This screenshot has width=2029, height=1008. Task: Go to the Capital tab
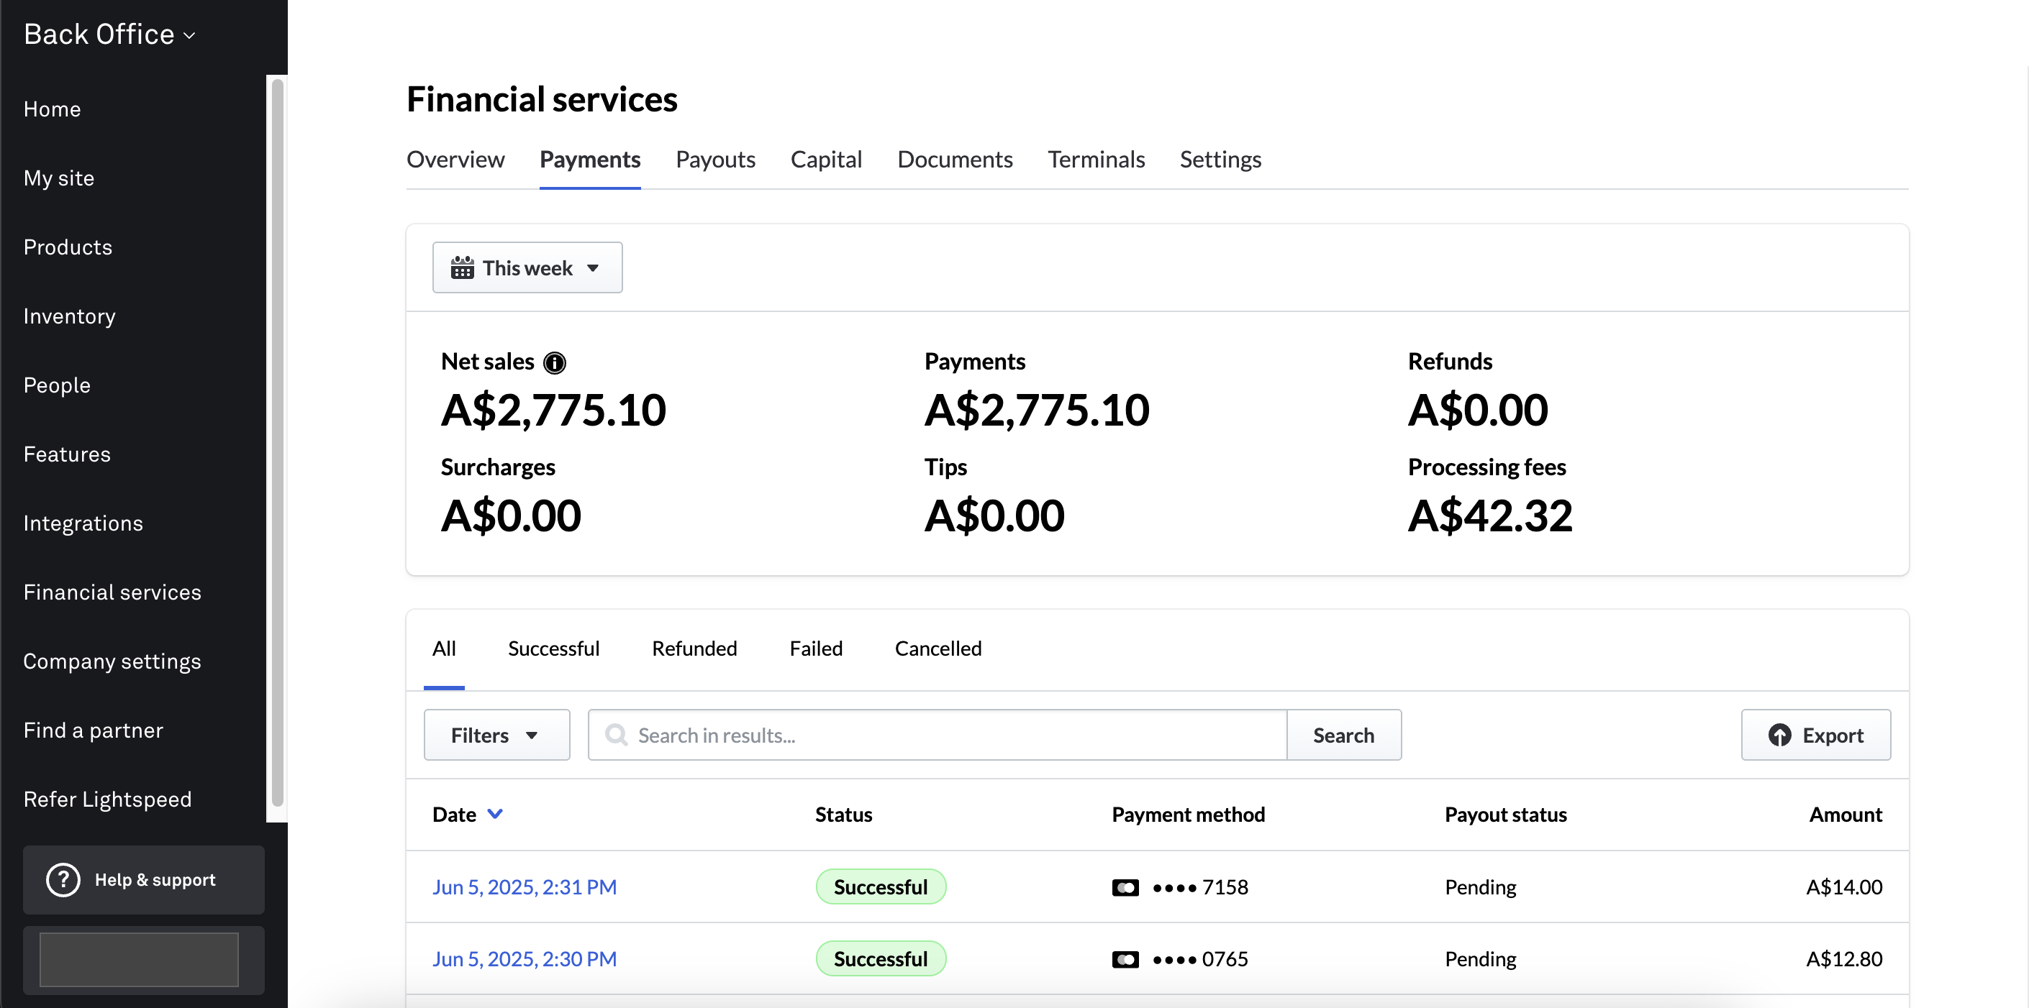pyautogui.click(x=826, y=160)
